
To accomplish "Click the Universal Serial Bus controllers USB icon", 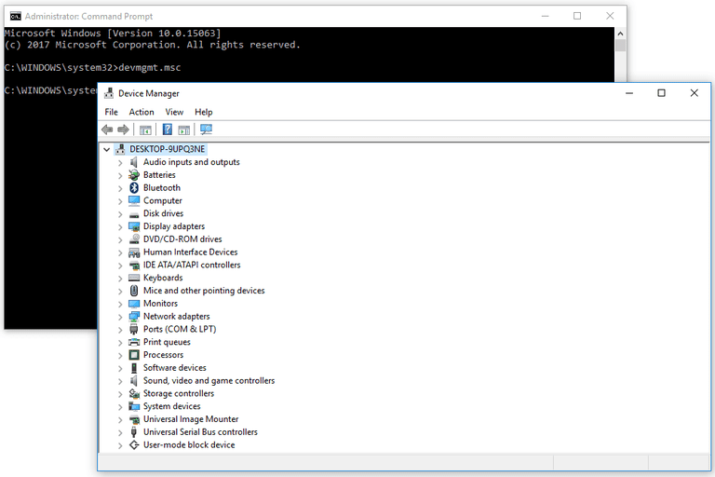I will tap(134, 431).
